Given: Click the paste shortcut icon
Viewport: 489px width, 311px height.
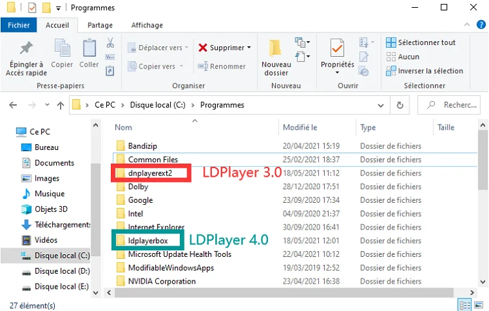Looking at the screenshot, I should [x=110, y=71].
